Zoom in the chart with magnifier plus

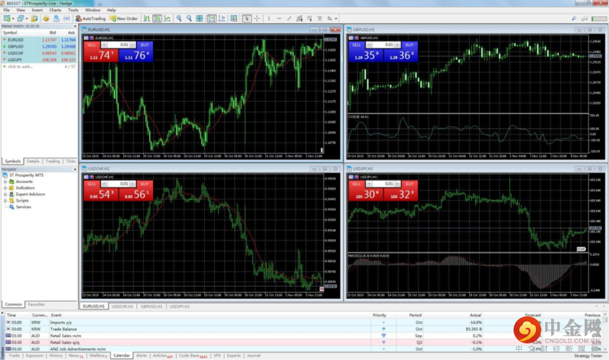[179, 18]
